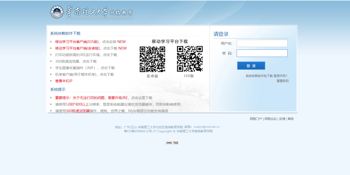The image size is (350, 175).
Task: Download the 360极速浏览器 browser
Action: [76, 61]
